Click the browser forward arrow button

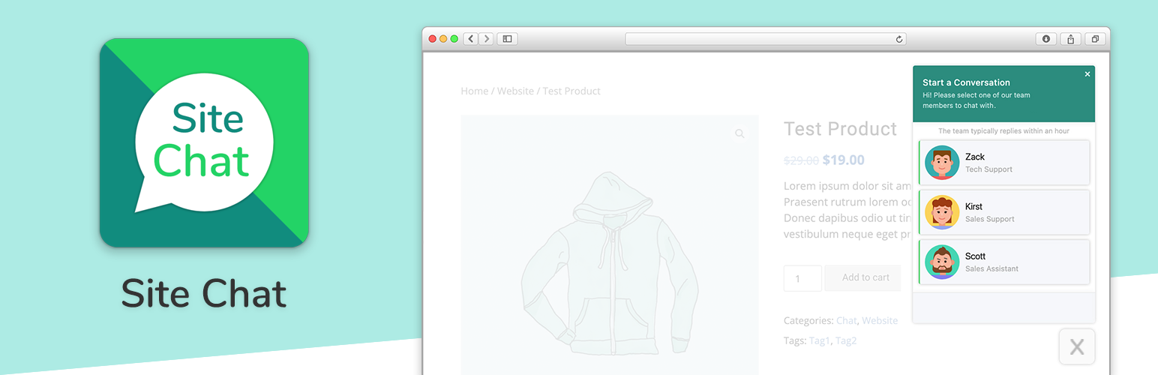pyautogui.click(x=486, y=39)
